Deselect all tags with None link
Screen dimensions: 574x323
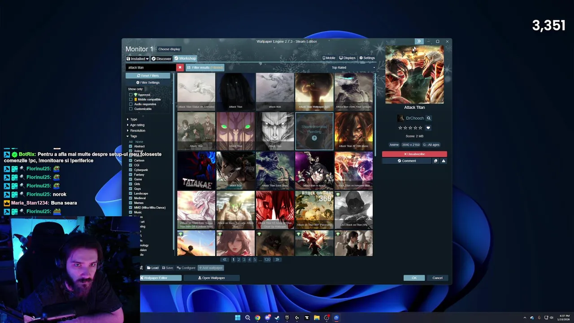(139, 142)
